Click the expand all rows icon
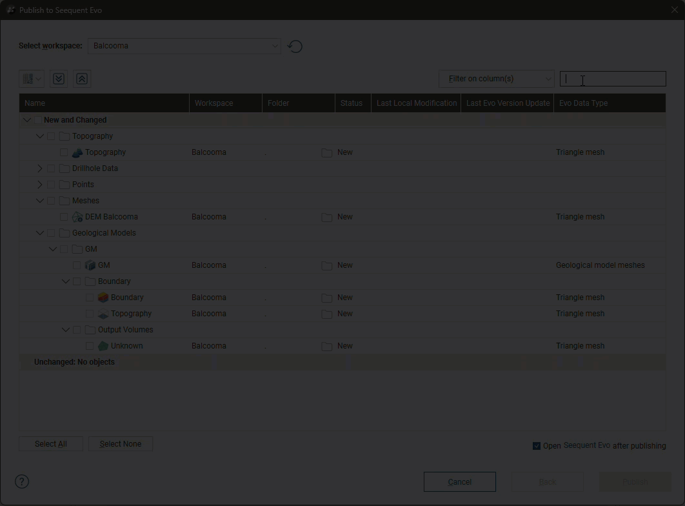685x506 pixels. [59, 79]
